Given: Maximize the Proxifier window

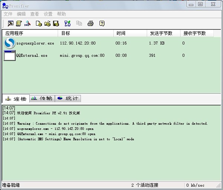Looking at the screenshot, I should click(x=200, y=4).
